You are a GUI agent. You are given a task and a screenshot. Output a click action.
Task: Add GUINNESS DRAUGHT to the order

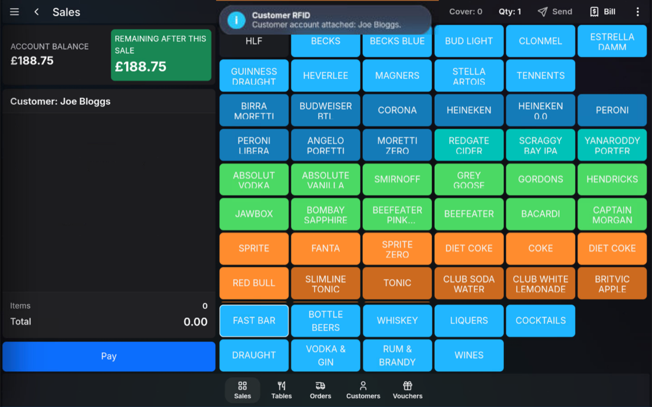[254, 76]
